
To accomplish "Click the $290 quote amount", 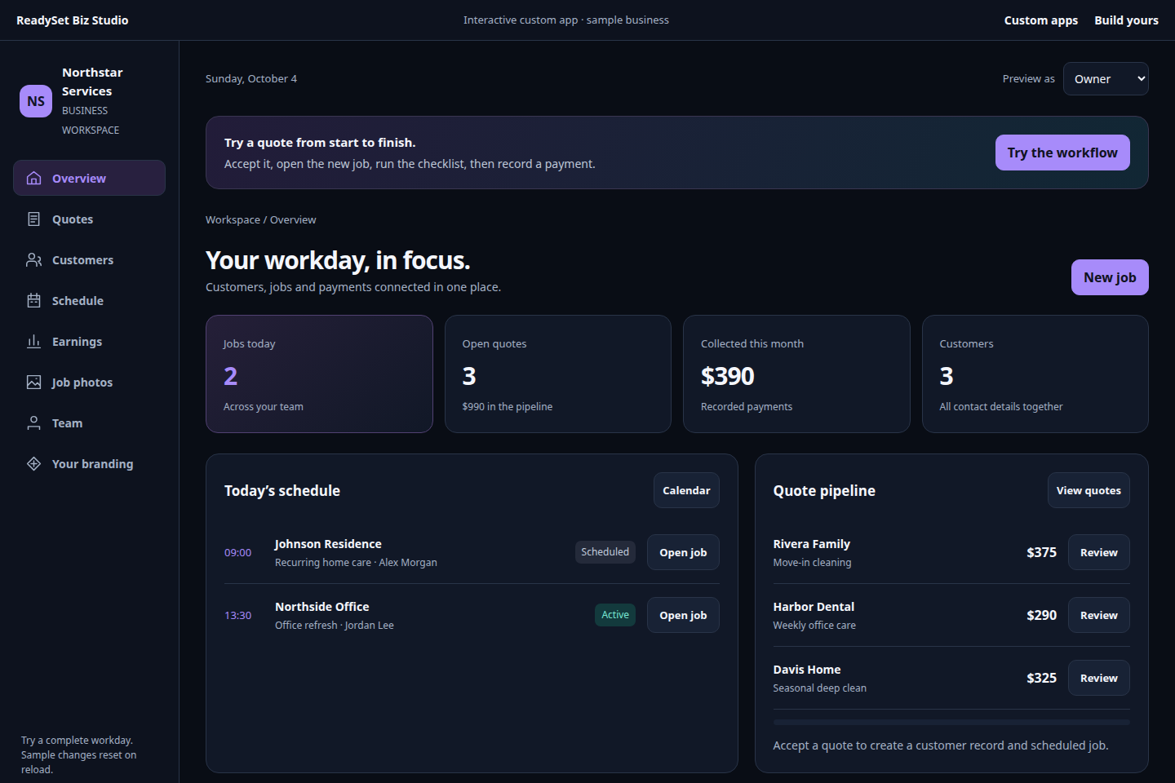I will pos(1041,615).
